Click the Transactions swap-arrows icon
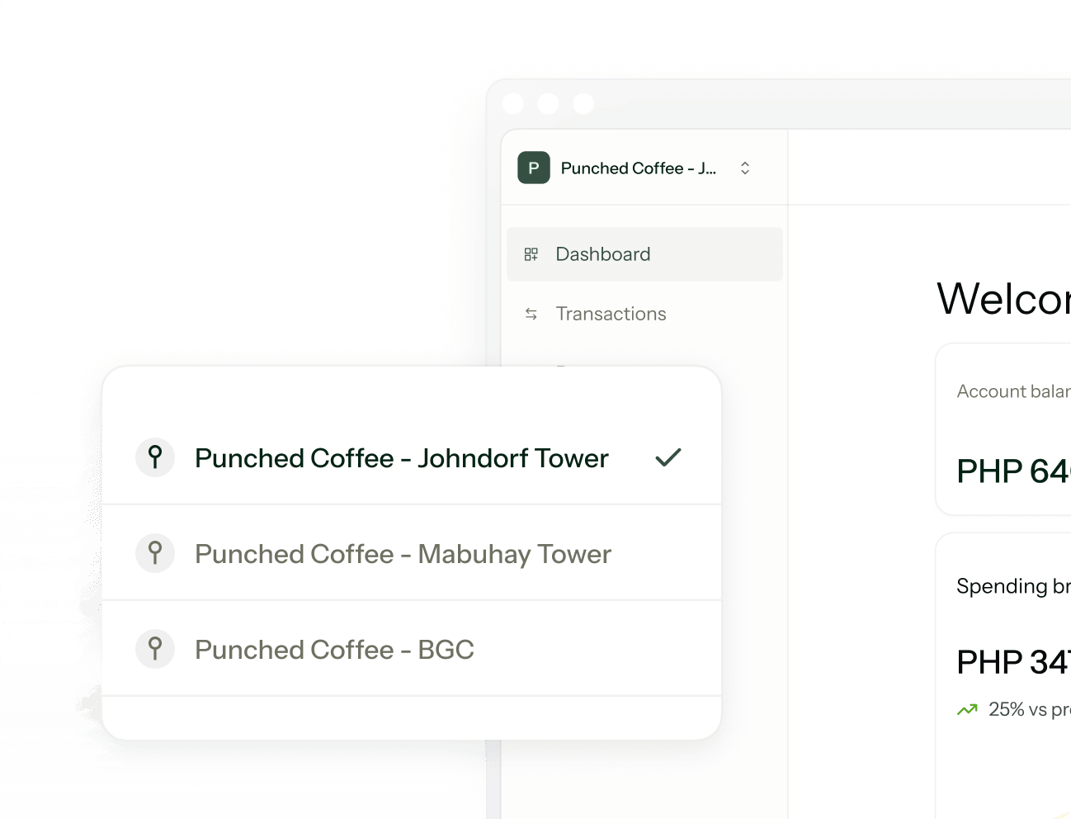This screenshot has height=819, width=1071. (x=531, y=314)
